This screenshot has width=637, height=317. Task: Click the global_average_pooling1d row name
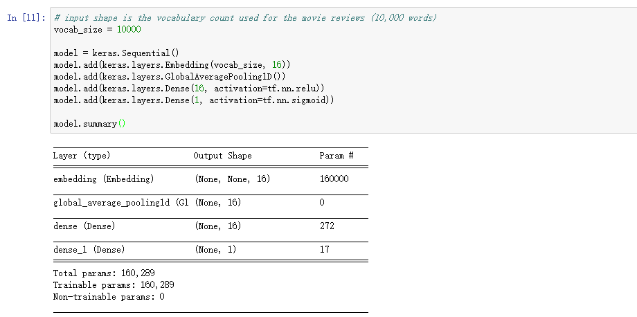[120, 203]
